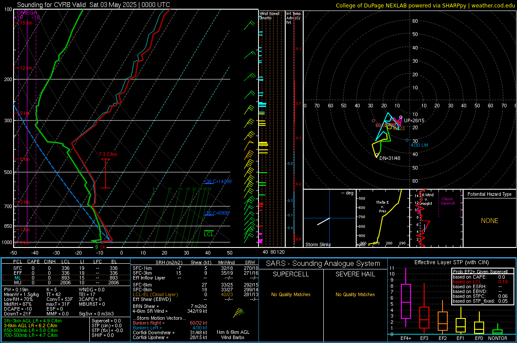Click the PW = 0.19in value
The width and height of the screenshot is (517, 343).
tap(16, 290)
